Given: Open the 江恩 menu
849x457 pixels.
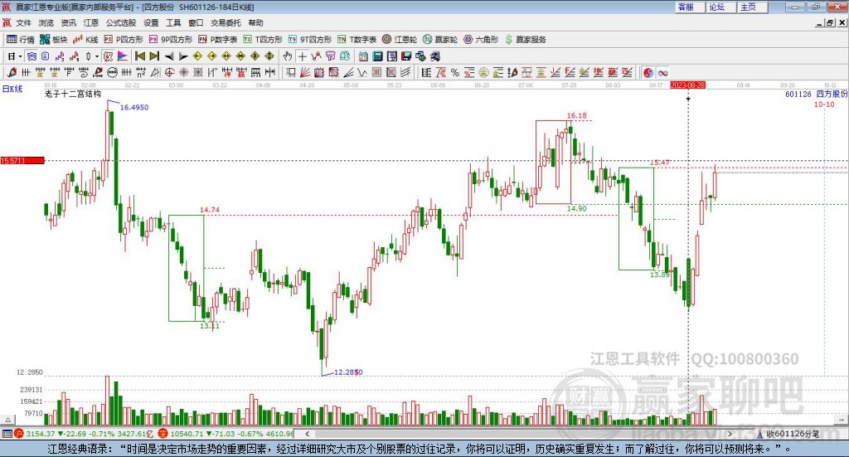Looking at the screenshot, I should [x=91, y=22].
